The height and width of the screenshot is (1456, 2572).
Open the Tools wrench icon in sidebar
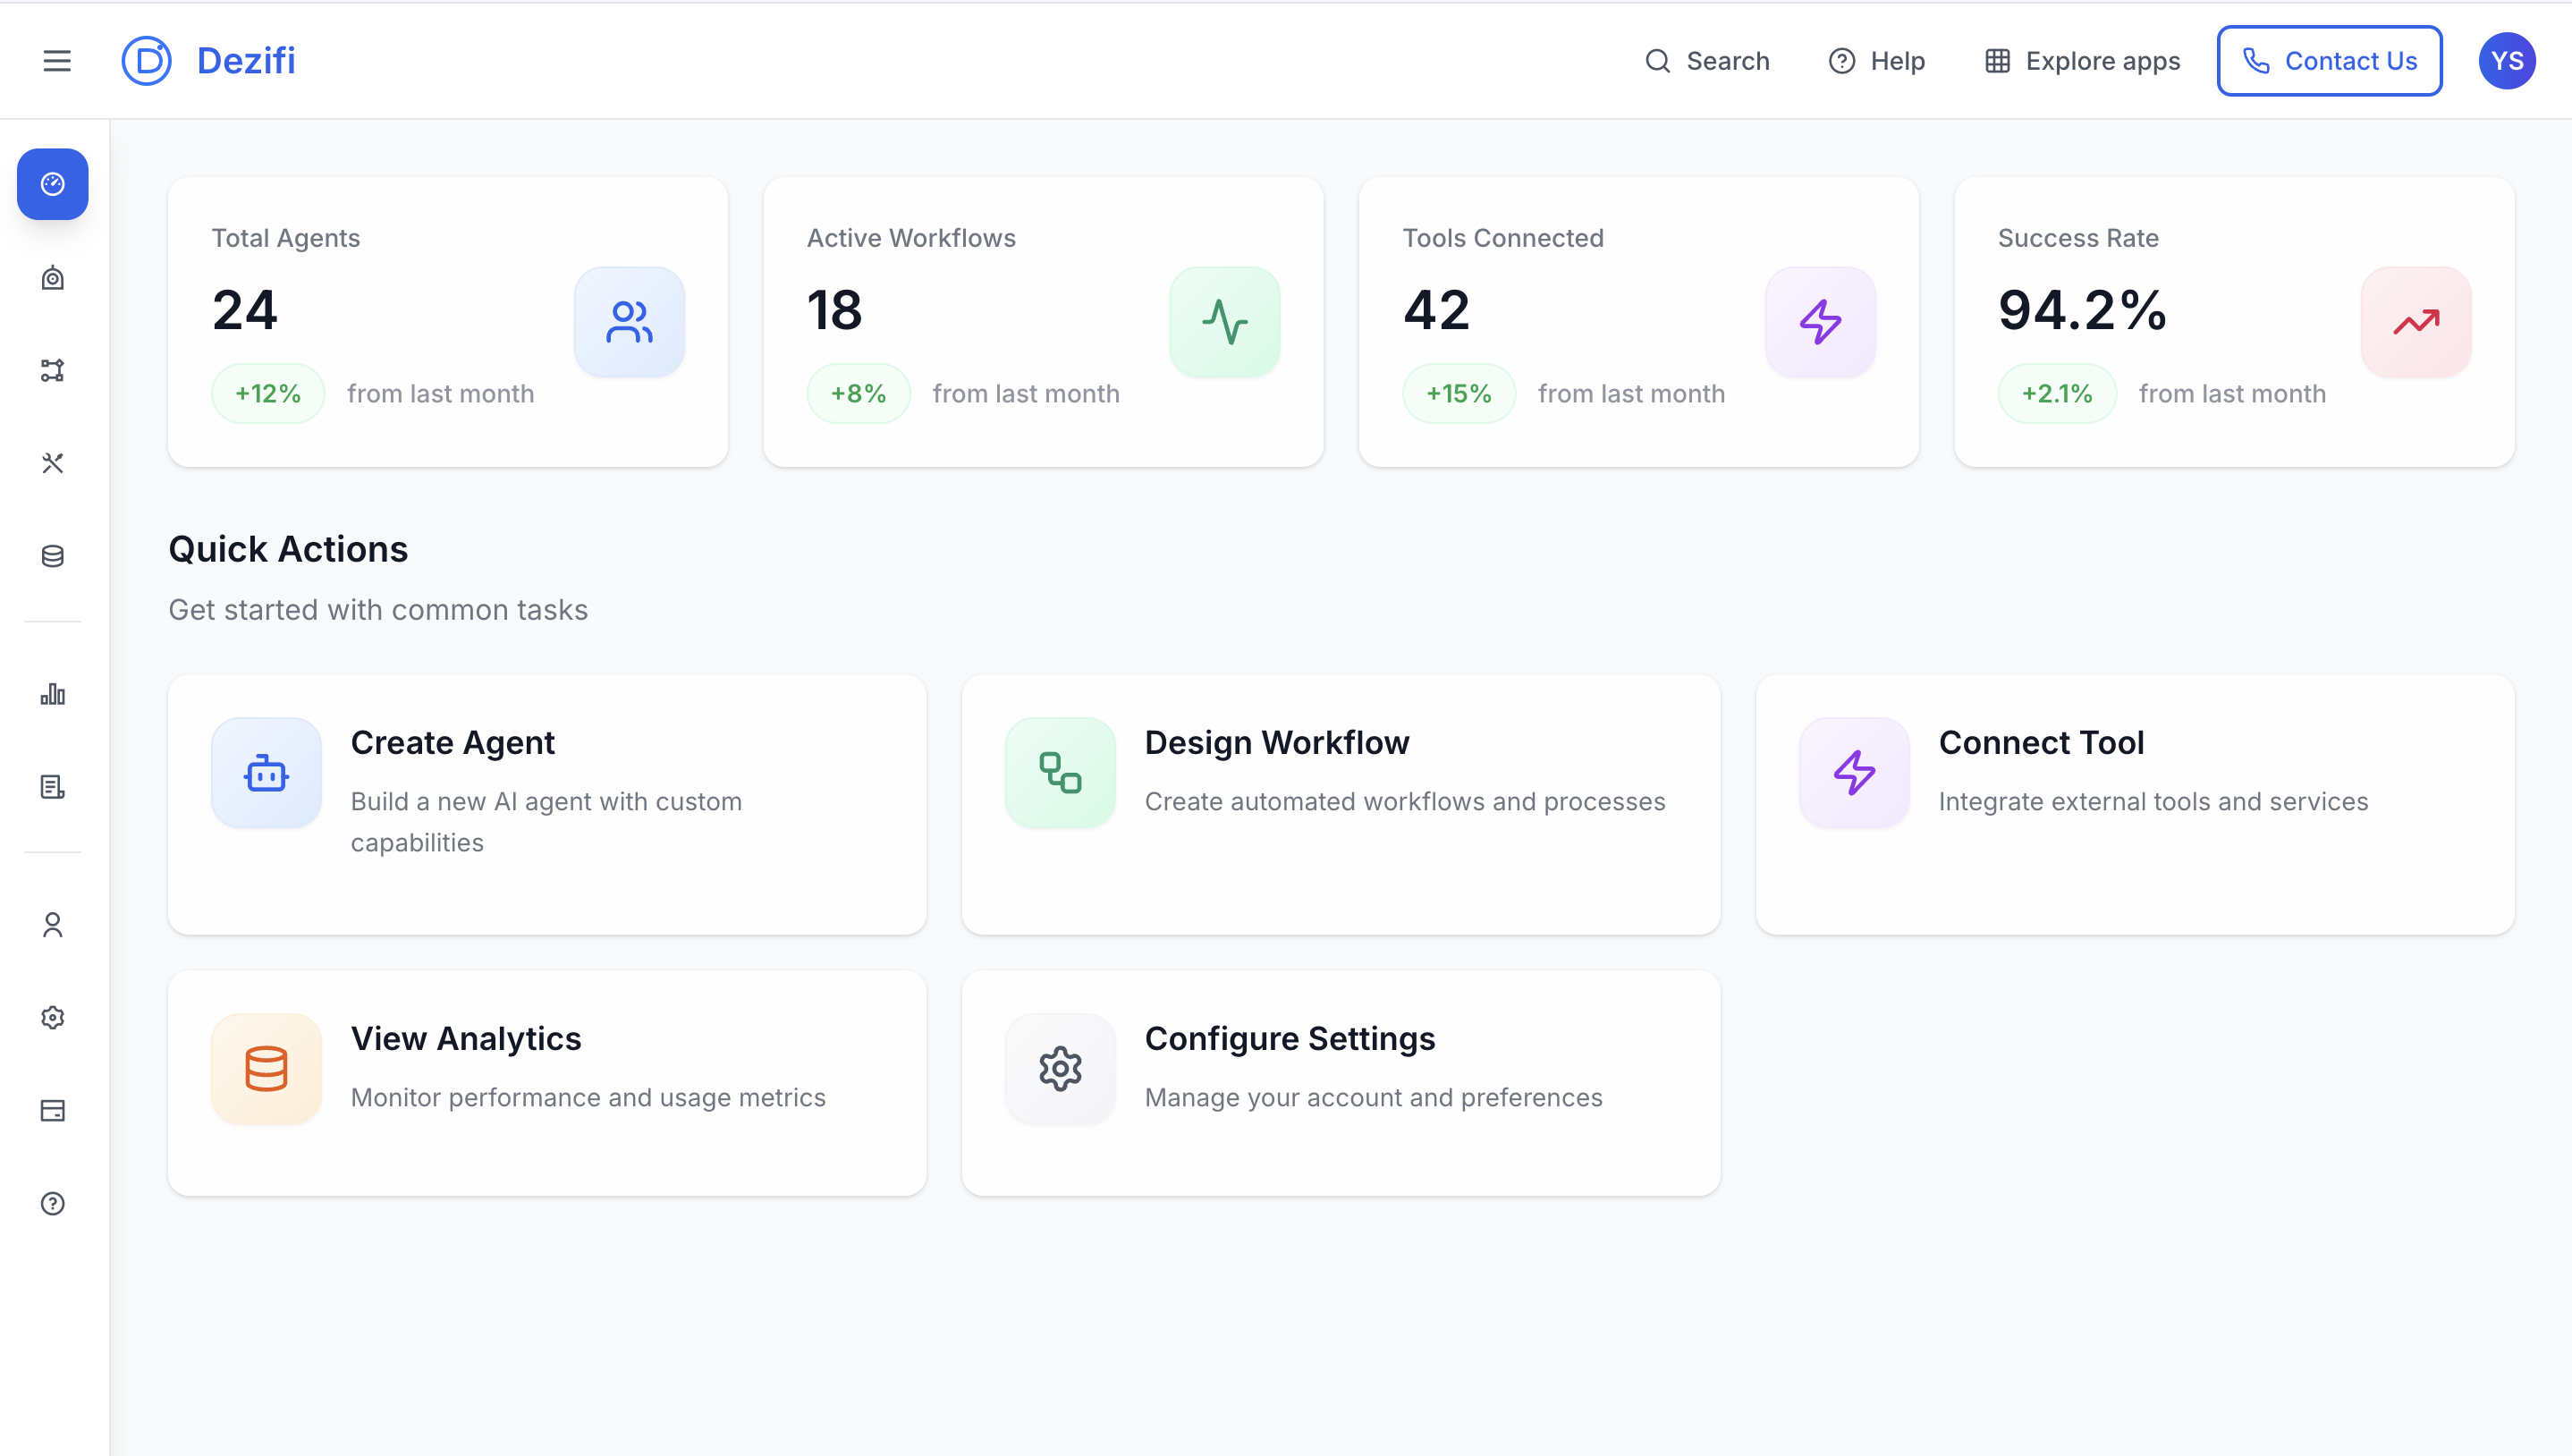coord(52,462)
